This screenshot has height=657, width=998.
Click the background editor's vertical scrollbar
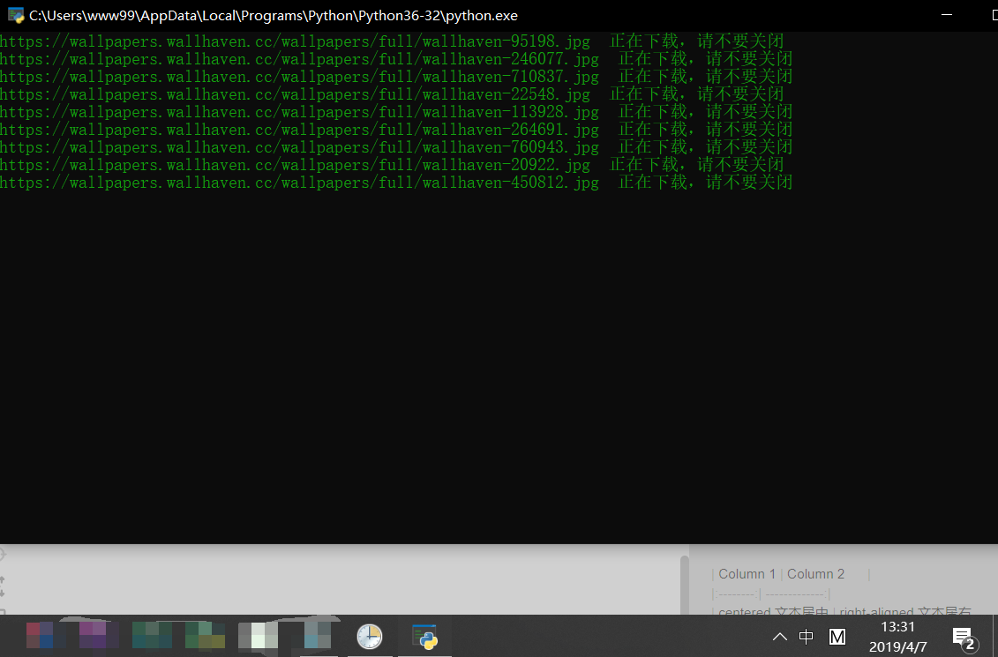684,584
